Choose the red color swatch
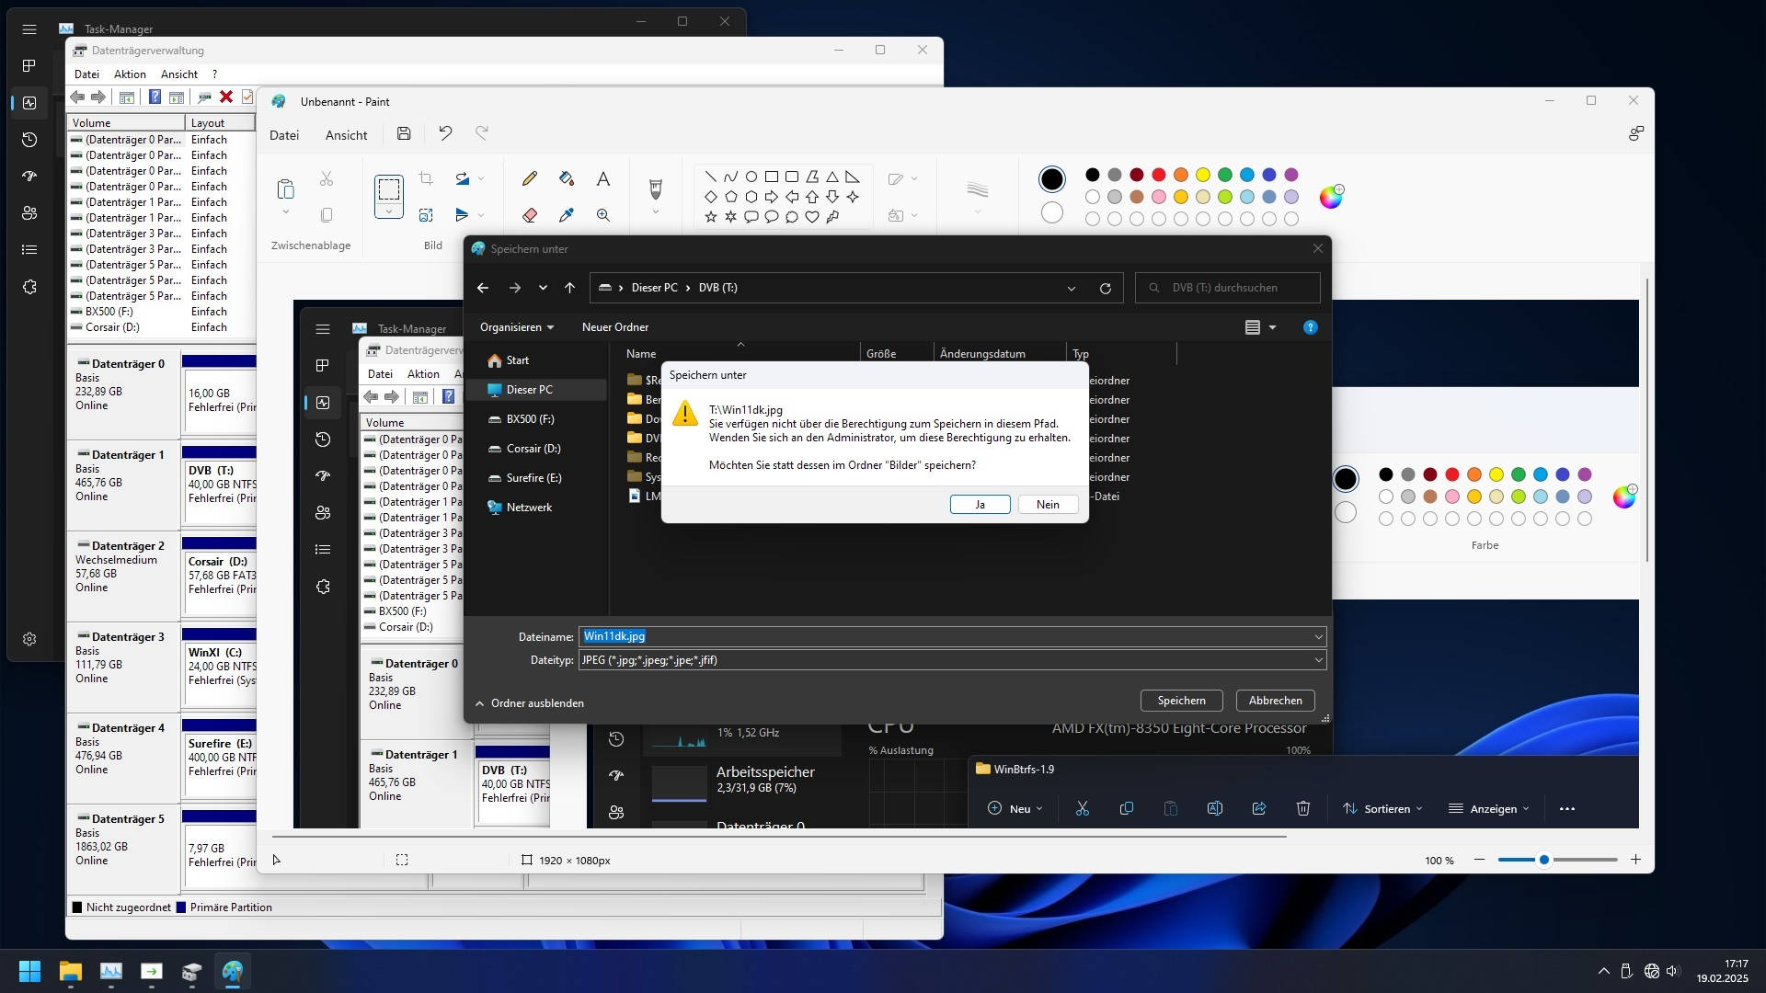The width and height of the screenshot is (1766, 993). tap(1158, 175)
